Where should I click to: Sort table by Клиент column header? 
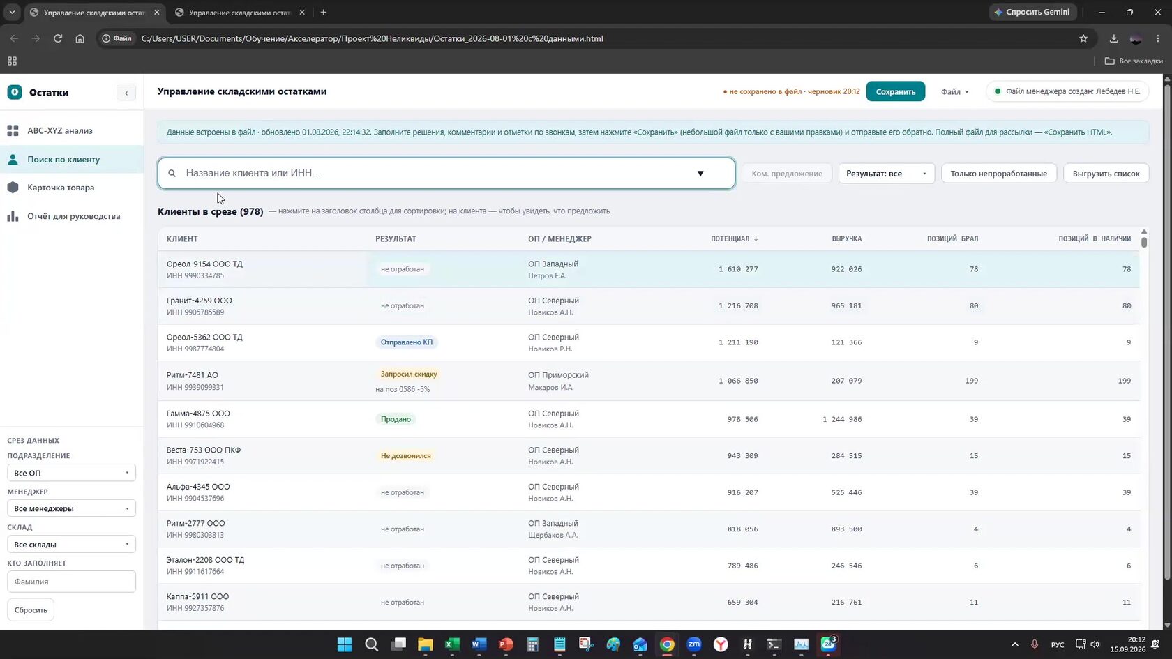[182, 238]
